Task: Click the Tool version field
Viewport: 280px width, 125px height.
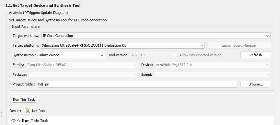Action: coord(151,55)
